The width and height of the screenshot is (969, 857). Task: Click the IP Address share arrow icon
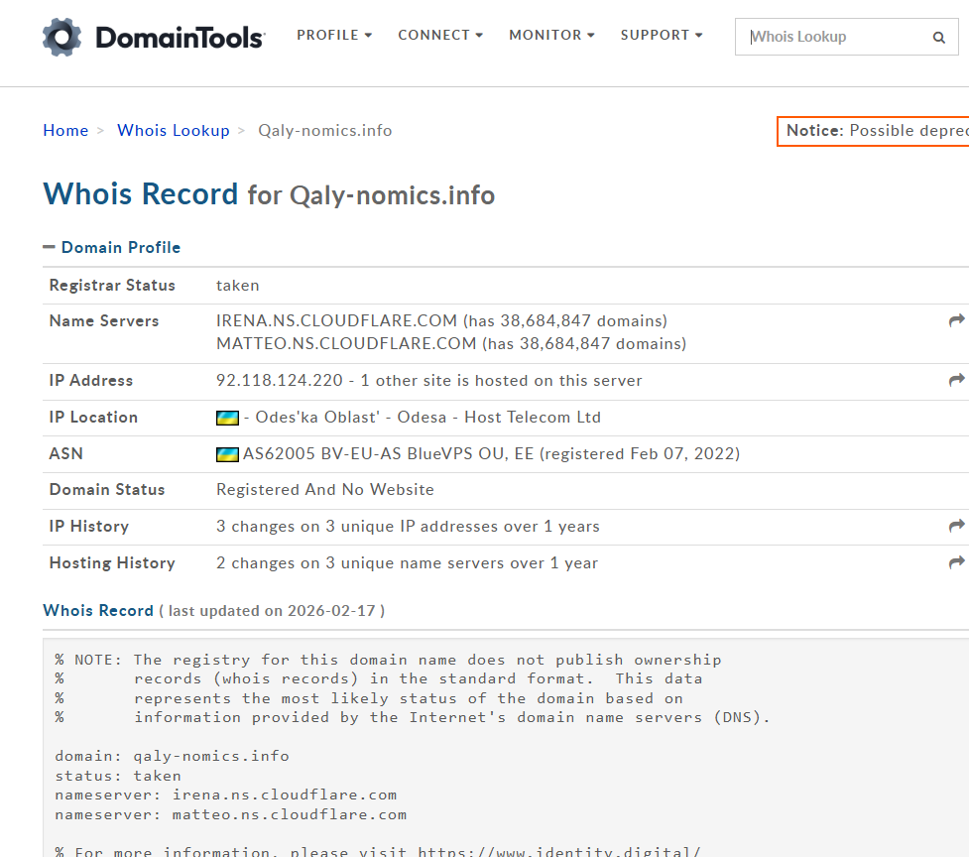click(956, 380)
